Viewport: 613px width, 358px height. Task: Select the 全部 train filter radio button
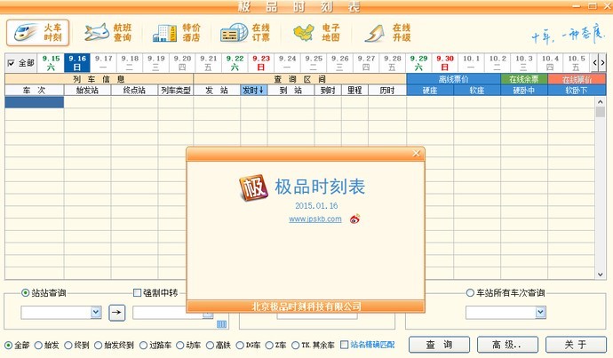point(9,345)
